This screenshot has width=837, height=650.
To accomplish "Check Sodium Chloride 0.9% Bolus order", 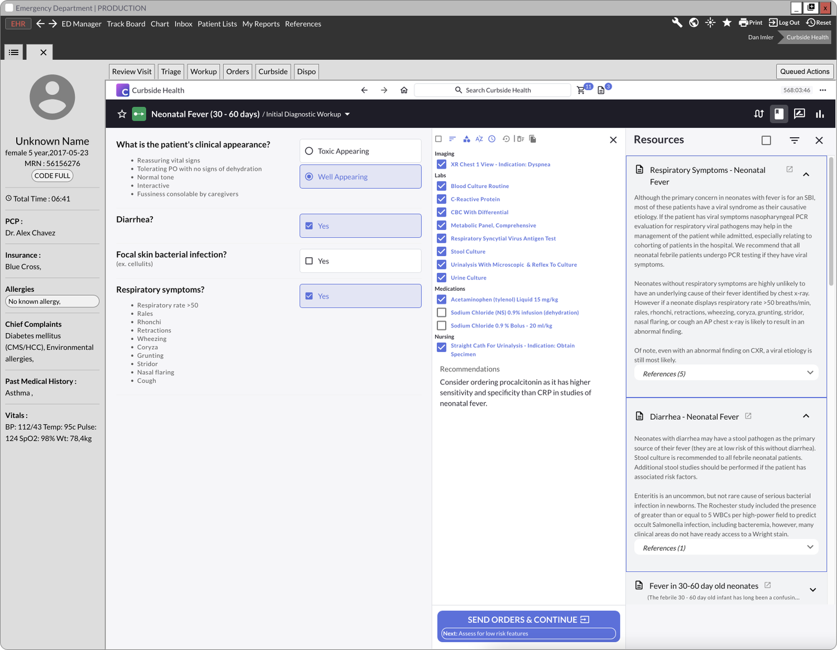I will tap(441, 326).
